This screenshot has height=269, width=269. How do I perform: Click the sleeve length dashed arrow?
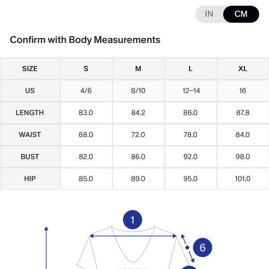point(188,248)
